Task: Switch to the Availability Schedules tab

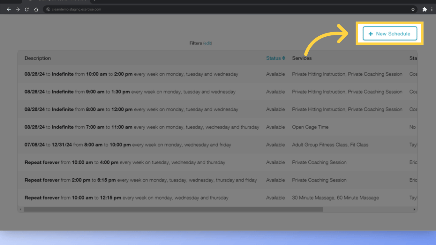Action: coord(59,1)
